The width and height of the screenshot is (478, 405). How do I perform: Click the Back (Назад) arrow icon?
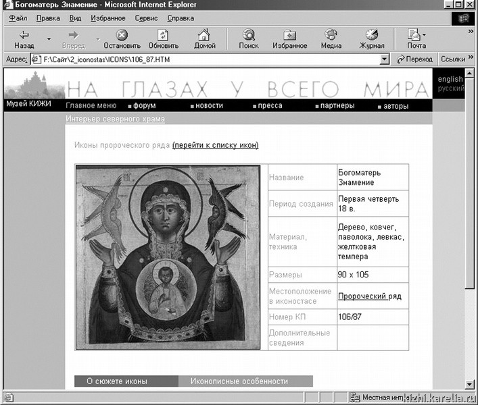click(x=24, y=35)
